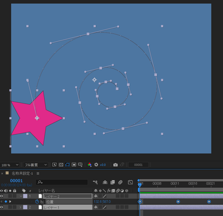Toggle transparency grid button
The image size is (223, 216).
pyautogui.click(x=80, y=165)
